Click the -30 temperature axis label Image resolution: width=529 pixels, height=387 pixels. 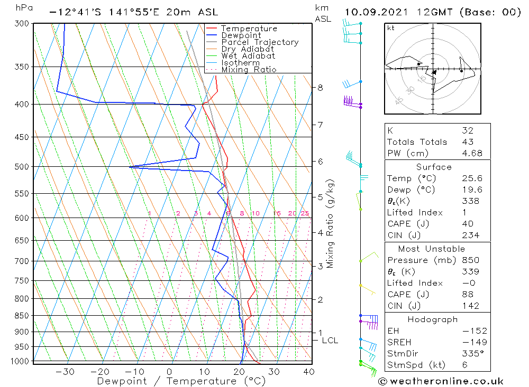65,372
